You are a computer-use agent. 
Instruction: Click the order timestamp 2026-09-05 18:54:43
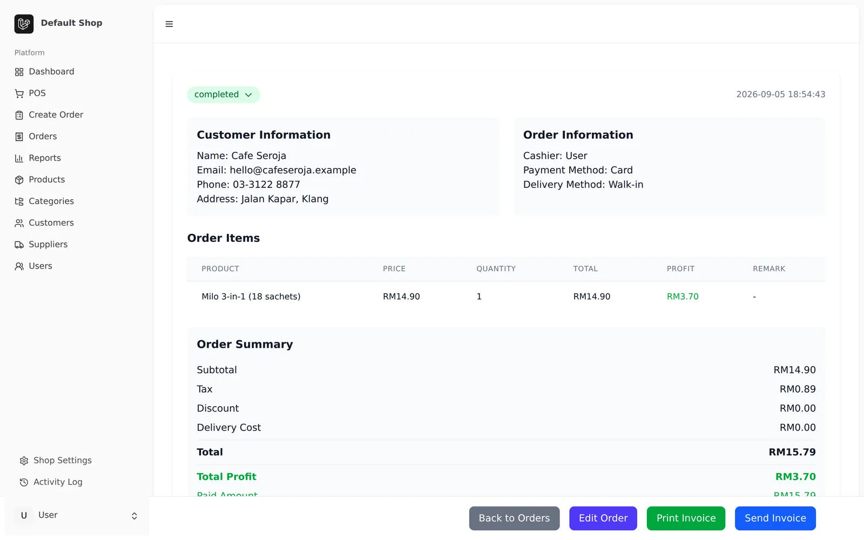click(x=781, y=94)
